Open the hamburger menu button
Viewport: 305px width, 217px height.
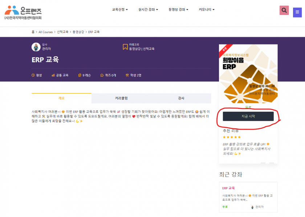tap(297, 12)
